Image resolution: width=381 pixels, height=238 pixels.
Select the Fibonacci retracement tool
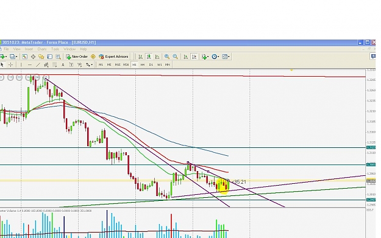tap(55, 65)
